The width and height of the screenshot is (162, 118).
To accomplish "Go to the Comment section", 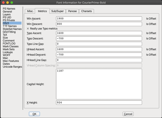I will click(x=8, y=40).
